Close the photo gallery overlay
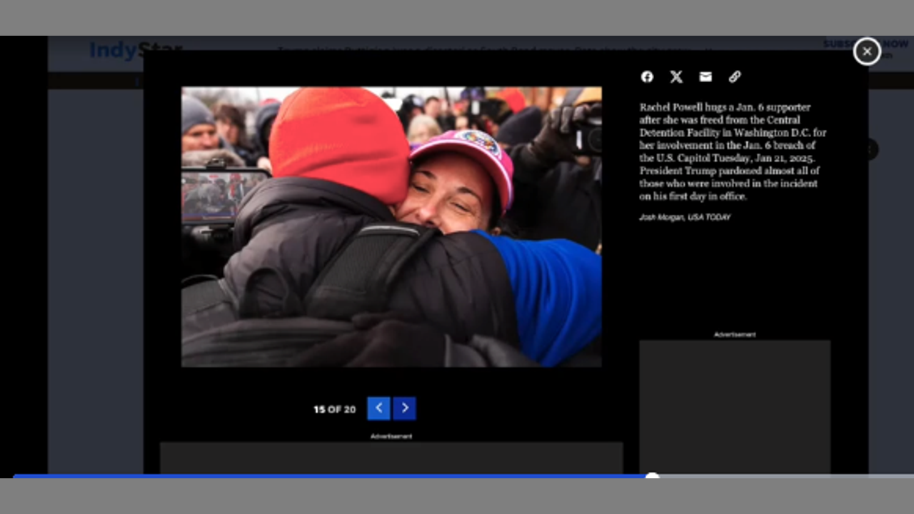 867,51
